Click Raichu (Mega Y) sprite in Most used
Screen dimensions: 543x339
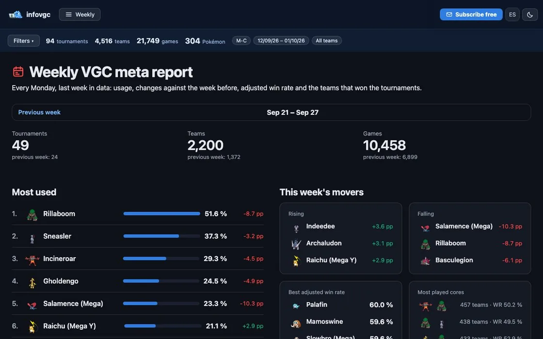32,326
